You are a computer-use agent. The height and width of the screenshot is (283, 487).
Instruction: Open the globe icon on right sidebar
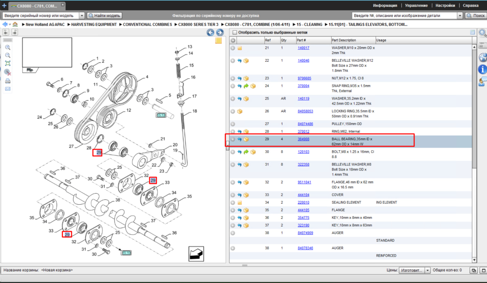click(483, 57)
